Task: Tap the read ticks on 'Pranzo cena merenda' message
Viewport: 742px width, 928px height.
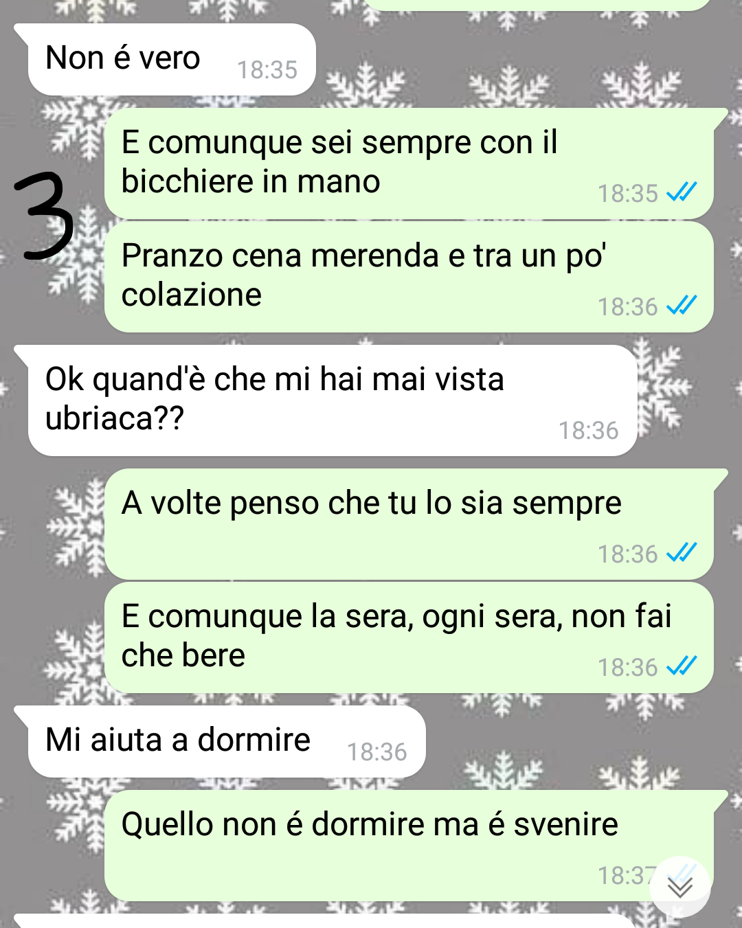Action: coord(682,305)
